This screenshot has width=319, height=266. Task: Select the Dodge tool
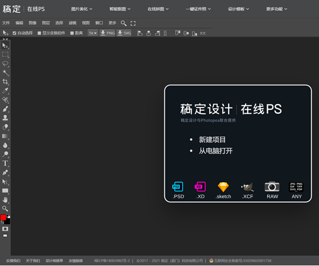[5, 154]
